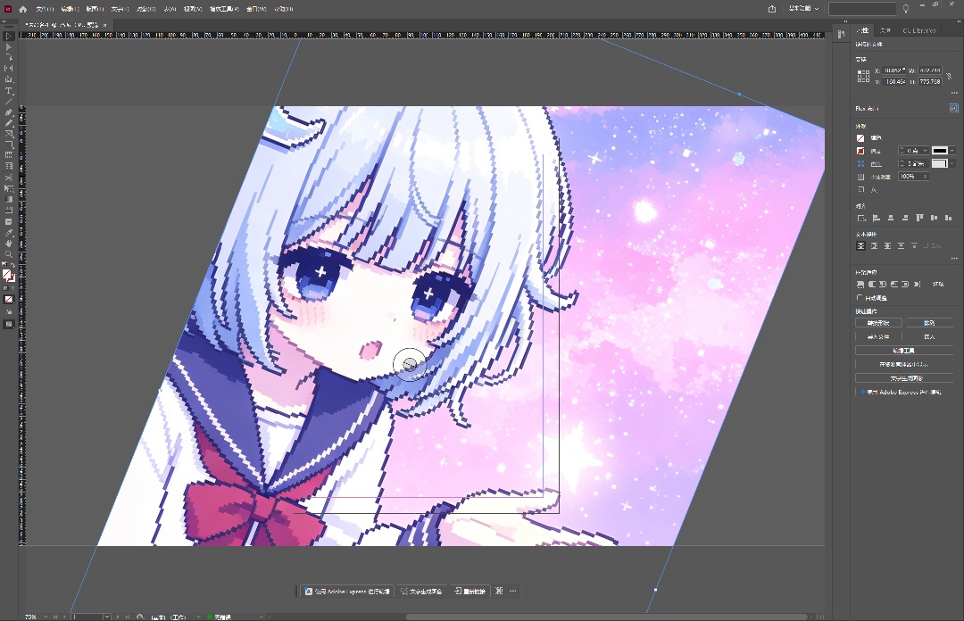Click Adobe Express edit in task bar
The image size is (964, 621).
pyautogui.click(x=347, y=592)
